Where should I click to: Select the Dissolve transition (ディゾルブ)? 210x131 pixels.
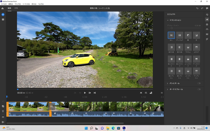tap(180, 35)
